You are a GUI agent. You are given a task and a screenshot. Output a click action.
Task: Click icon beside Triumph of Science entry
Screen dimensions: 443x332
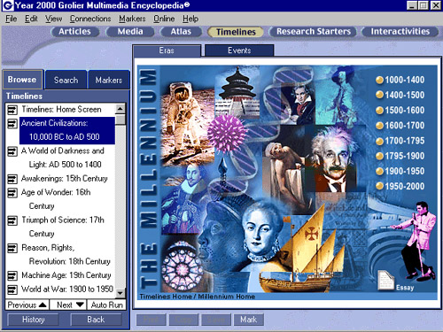click(x=12, y=220)
